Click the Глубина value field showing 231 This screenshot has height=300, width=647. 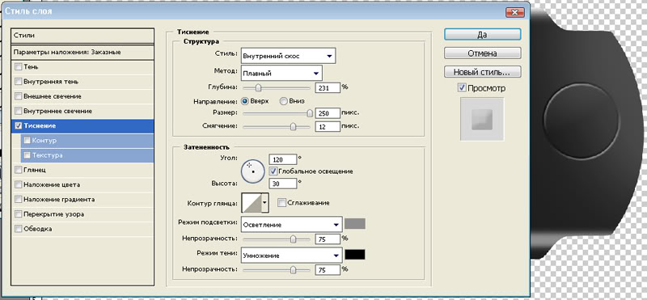tap(328, 87)
